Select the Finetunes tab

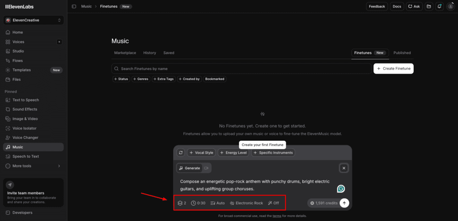coord(370,53)
